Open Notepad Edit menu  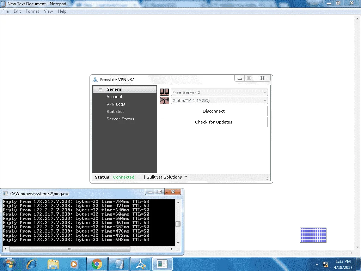17,11
